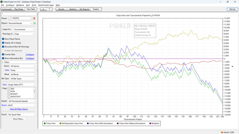Collapse the sidebar with the arrow icon
The height and width of the screenshot is (134, 239).
pos(2,14)
